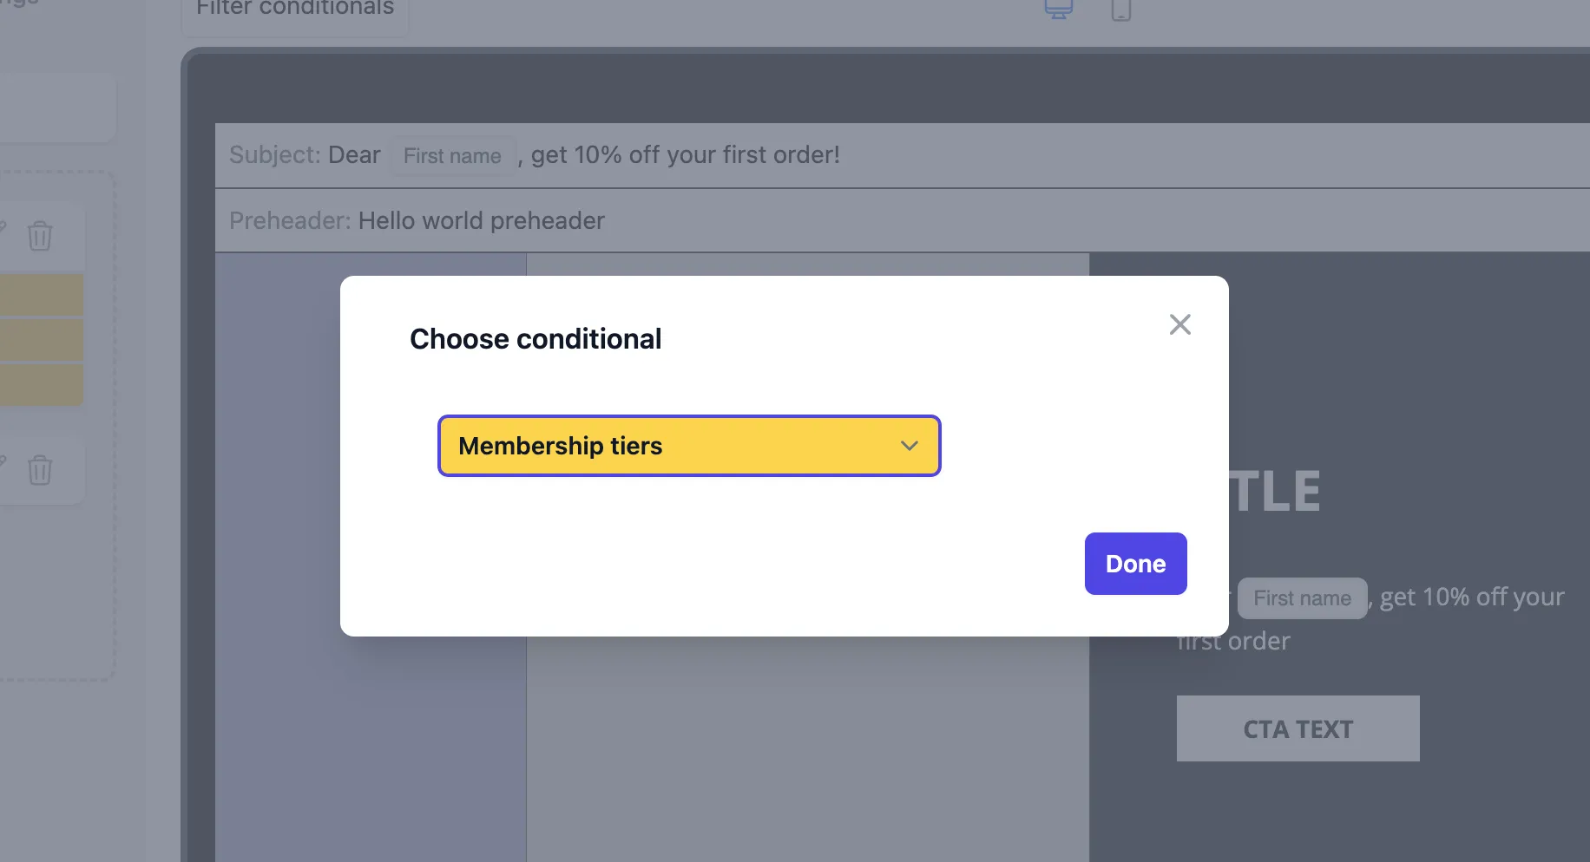Click the CTA TEXT button in the preview
The image size is (1590, 862).
click(x=1297, y=728)
